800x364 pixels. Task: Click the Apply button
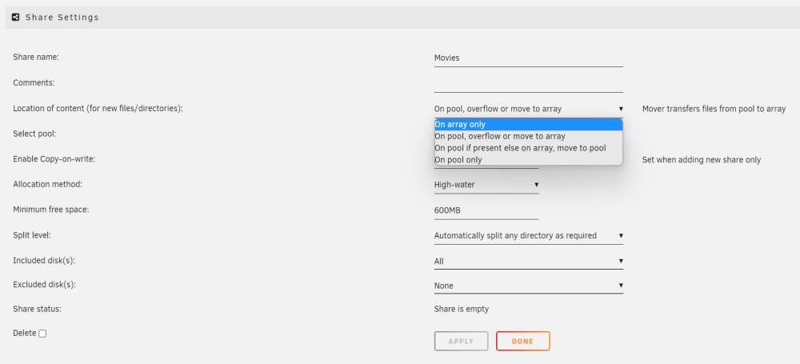[462, 341]
